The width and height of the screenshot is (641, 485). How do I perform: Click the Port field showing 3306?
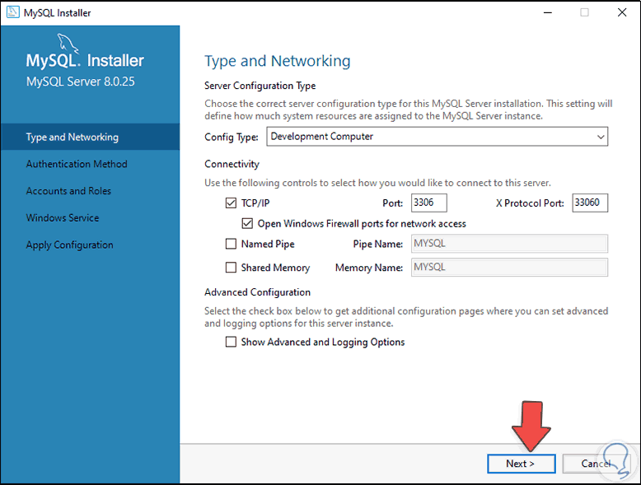[x=428, y=203]
